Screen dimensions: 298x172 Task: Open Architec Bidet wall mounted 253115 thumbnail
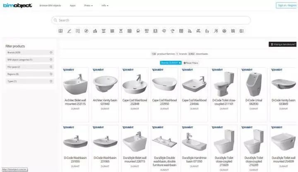coord(75,84)
